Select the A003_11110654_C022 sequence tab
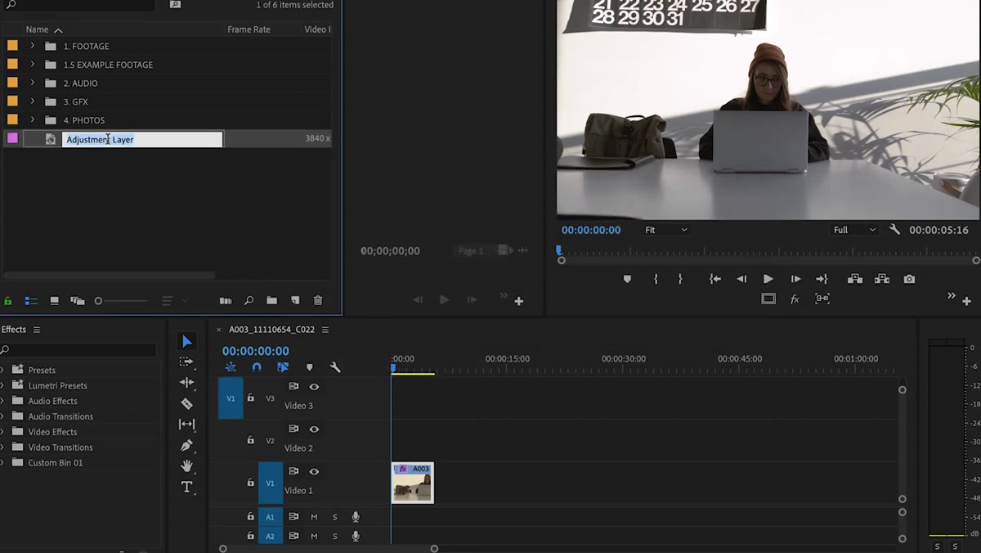The image size is (981, 553). tap(271, 330)
